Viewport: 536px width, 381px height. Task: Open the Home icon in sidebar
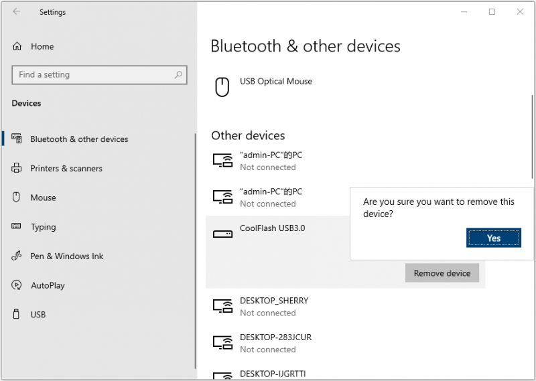(x=17, y=46)
